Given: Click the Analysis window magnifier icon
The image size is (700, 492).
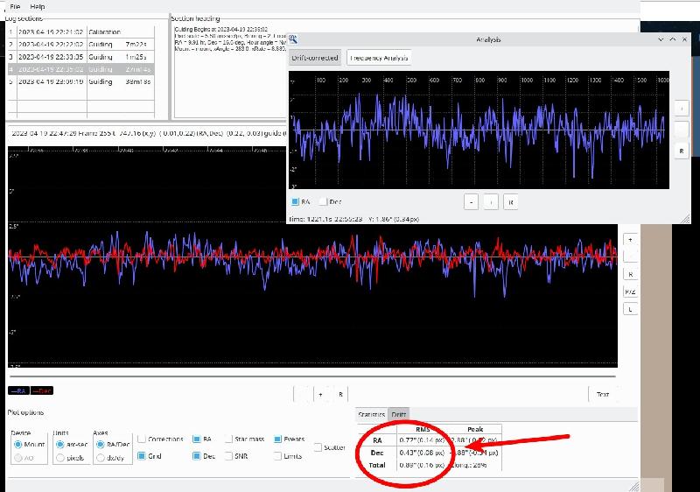Looking at the screenshot, I should pyautogui.click(x=293, y=39).
